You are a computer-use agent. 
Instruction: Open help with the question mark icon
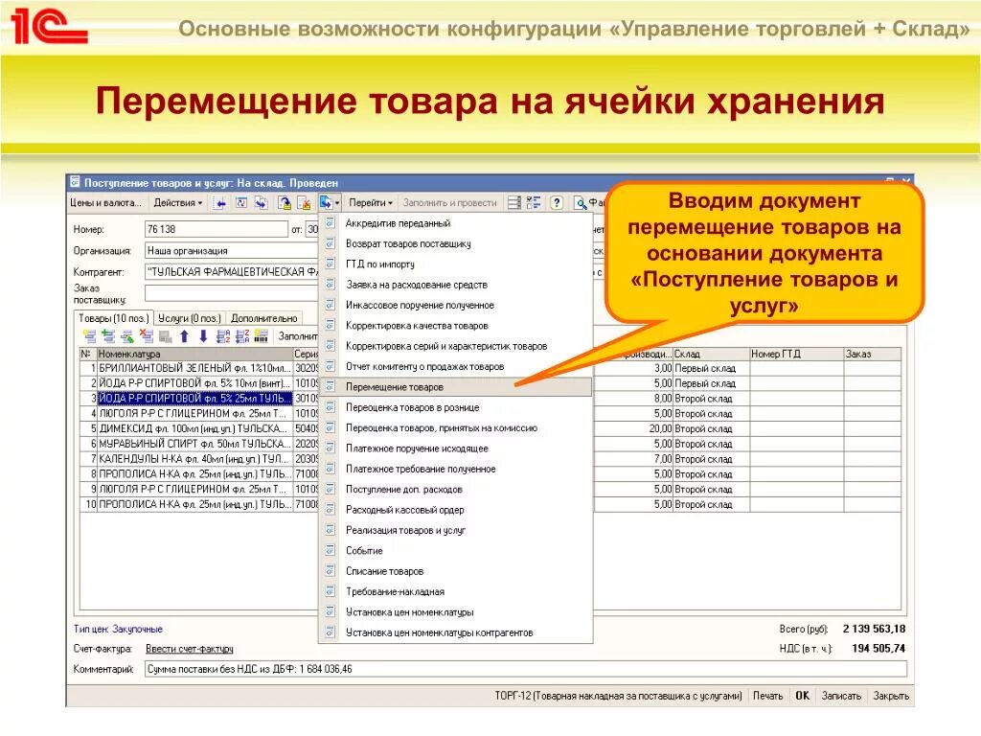[557, 203]
